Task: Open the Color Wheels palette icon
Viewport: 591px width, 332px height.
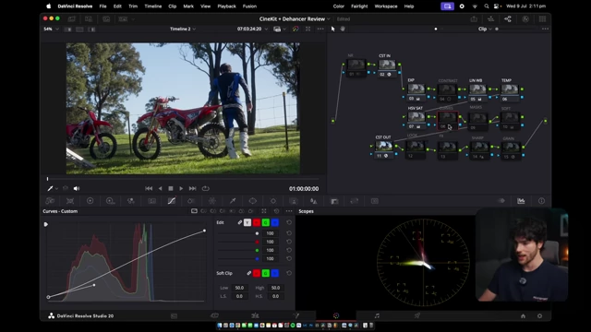Action: [x=90, y=201]
